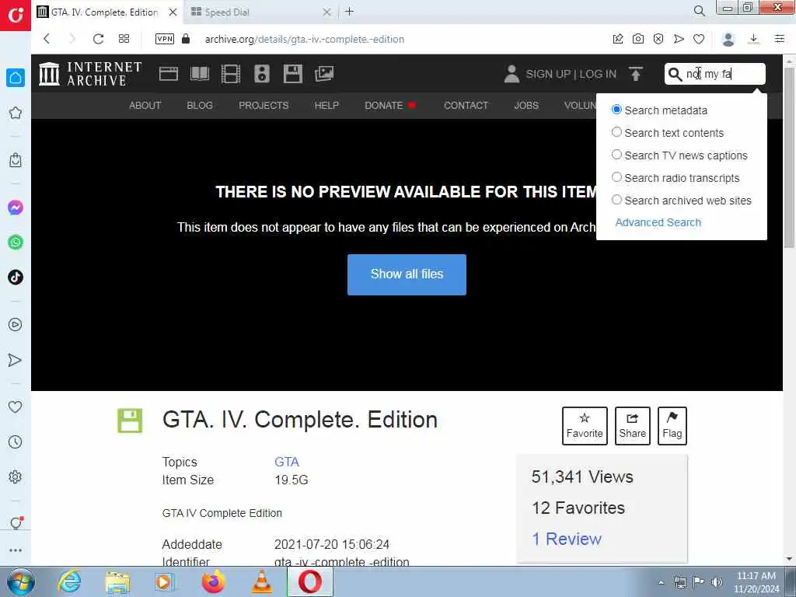Open a new tab with plus
The image size is (796, 597).
click(x=349, y=12)
